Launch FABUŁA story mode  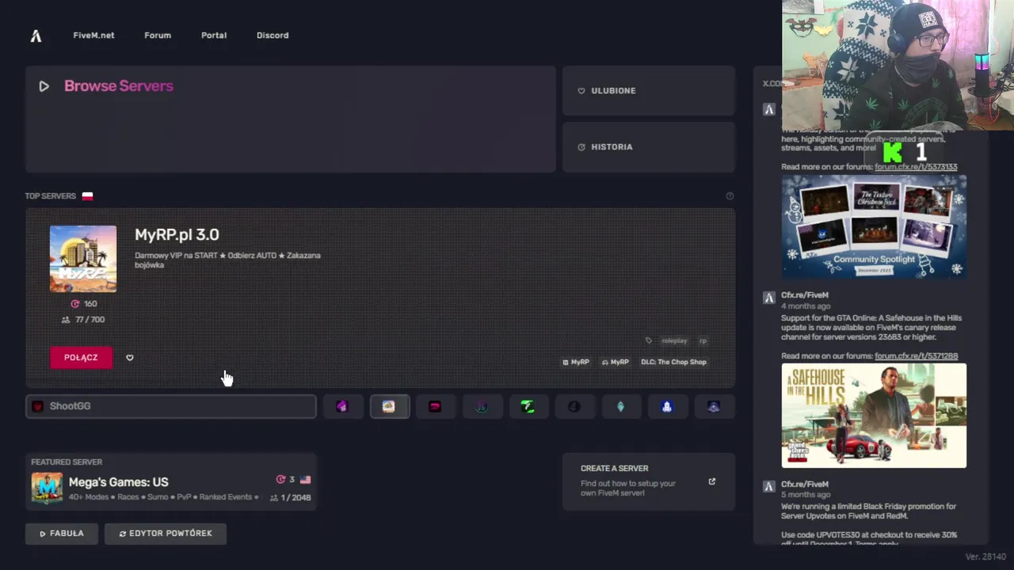62,534
